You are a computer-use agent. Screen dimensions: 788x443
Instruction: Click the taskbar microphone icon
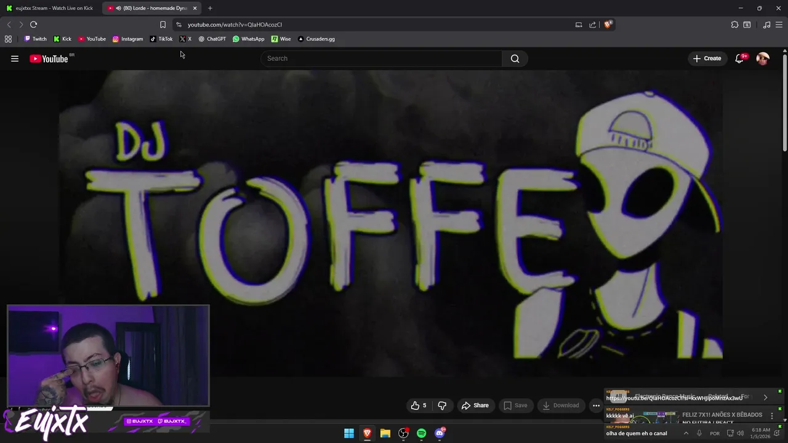click(x=699, y=433)
